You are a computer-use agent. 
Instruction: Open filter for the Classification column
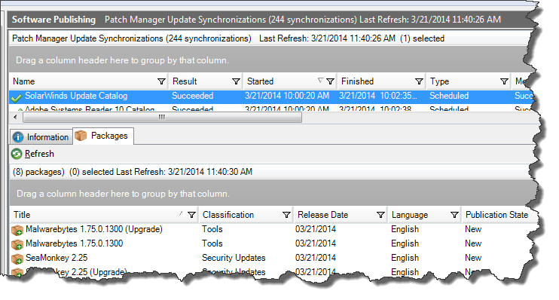[x=286, y=215]
